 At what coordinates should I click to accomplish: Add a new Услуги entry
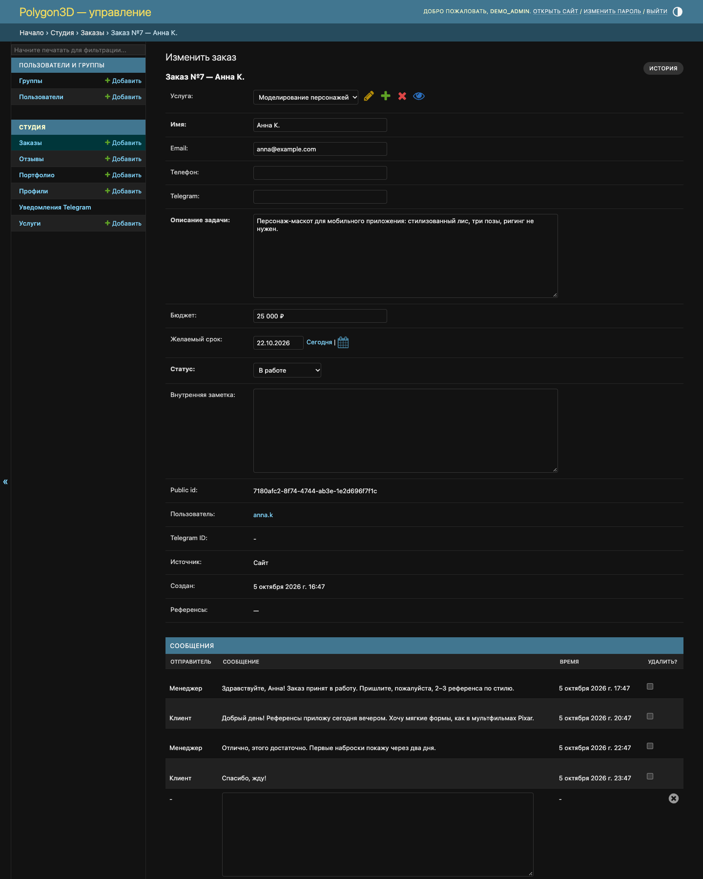pos(123,224)
